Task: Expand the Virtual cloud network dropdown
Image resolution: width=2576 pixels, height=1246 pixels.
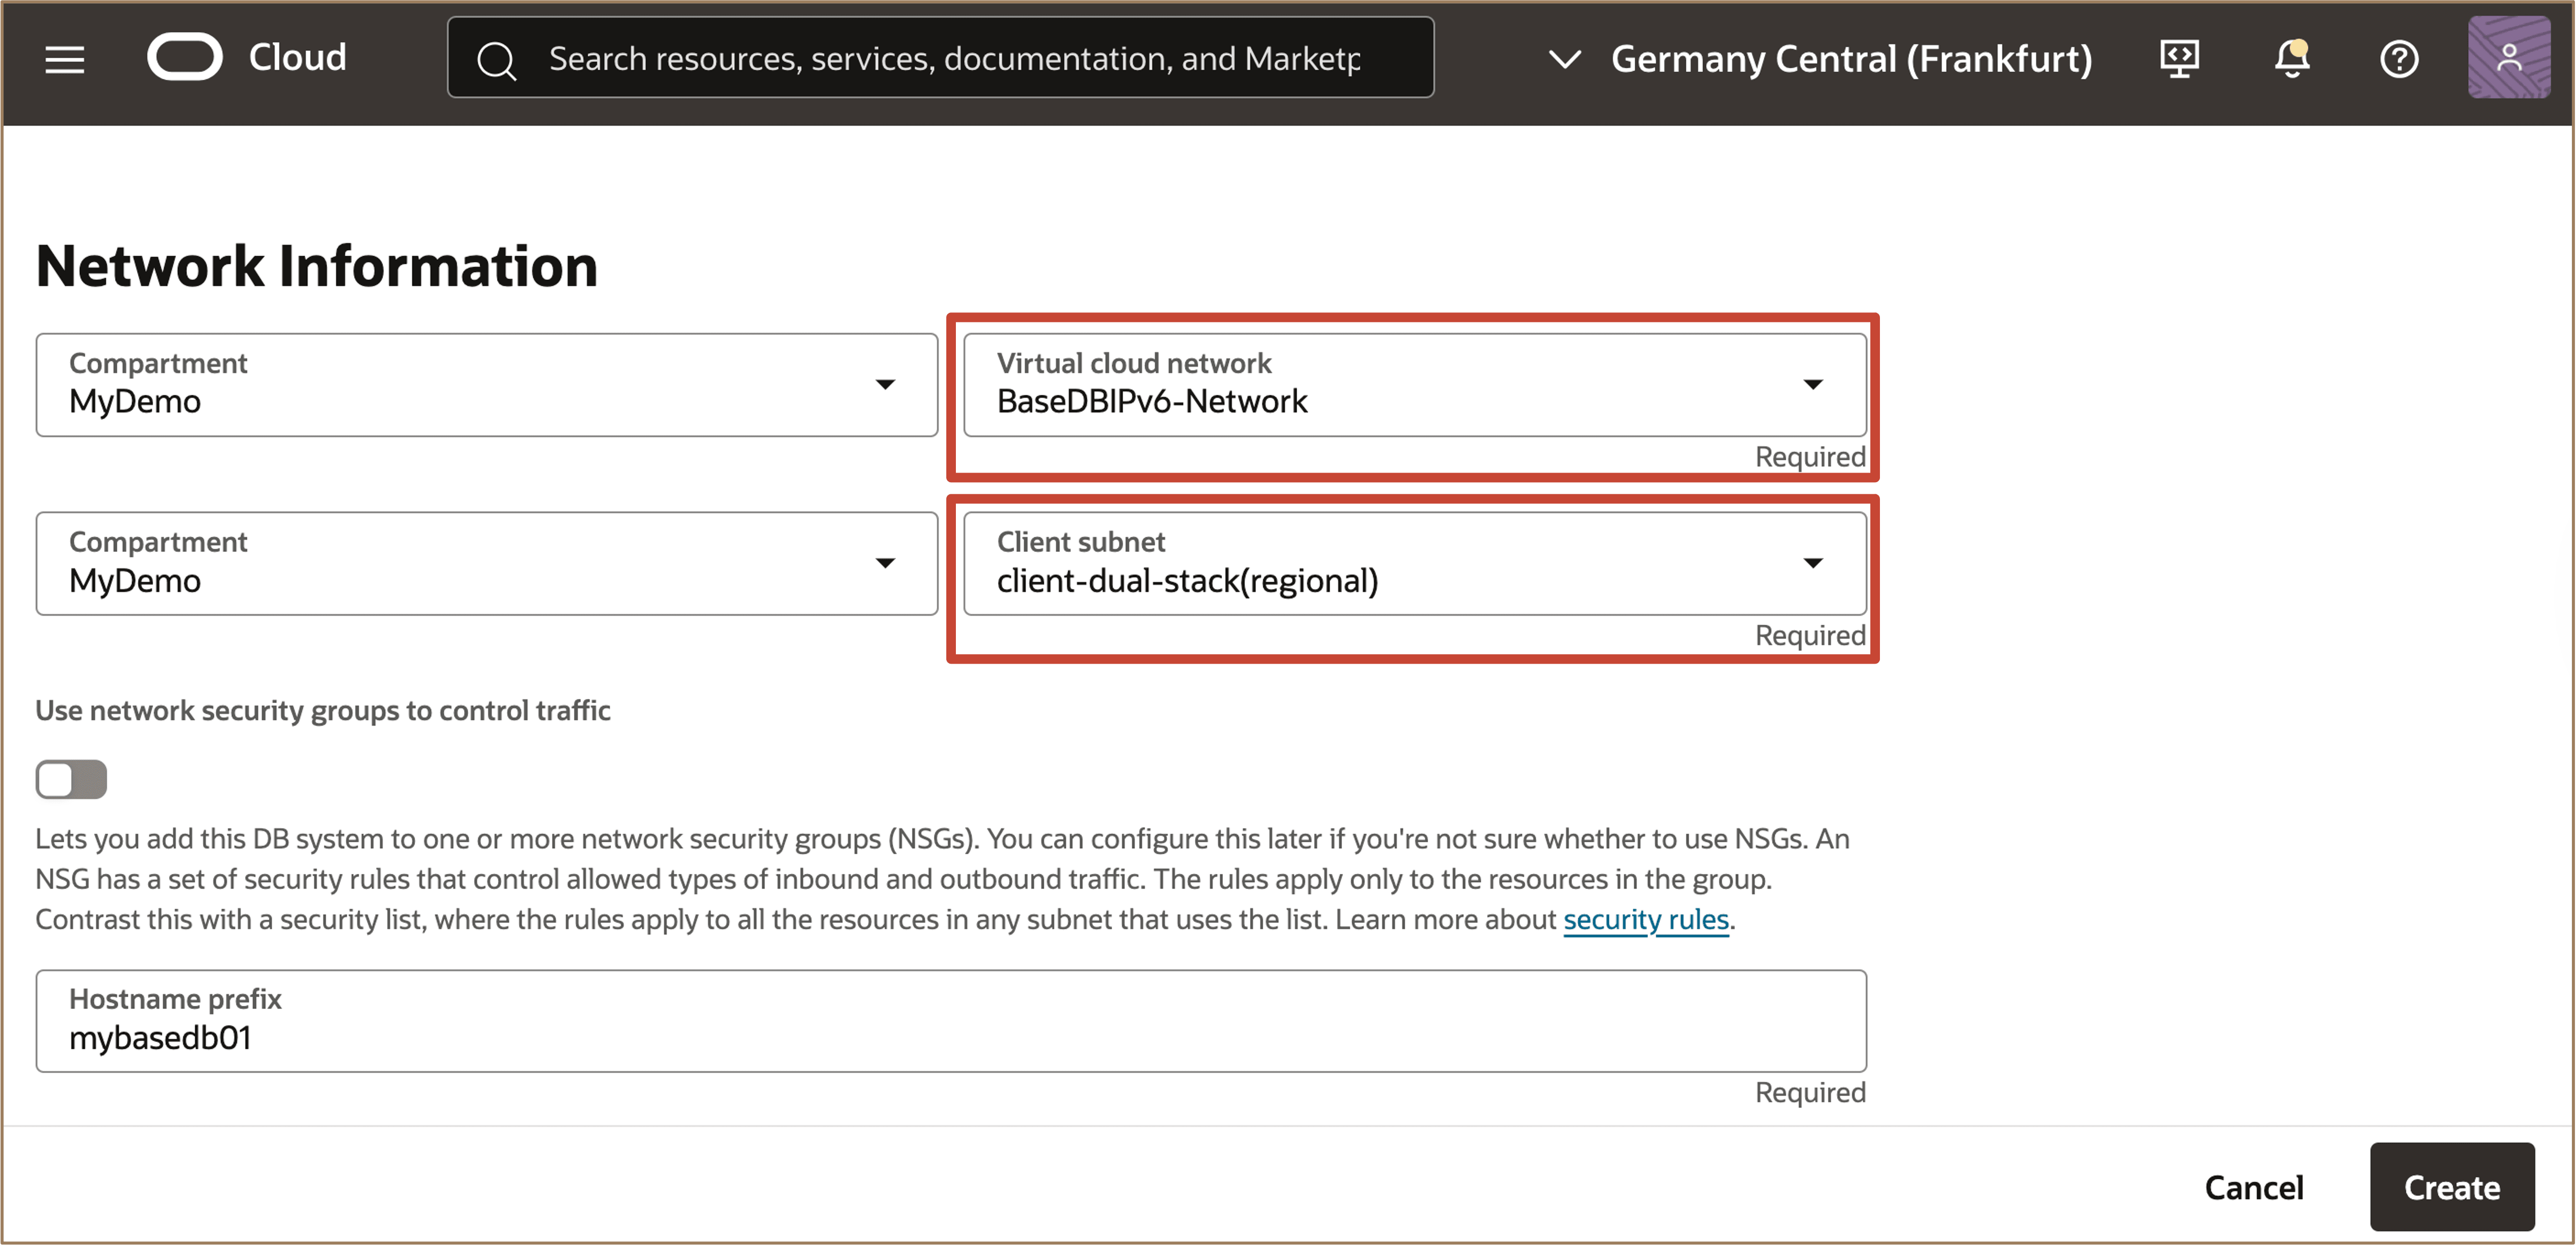Action: (1414, 385)
